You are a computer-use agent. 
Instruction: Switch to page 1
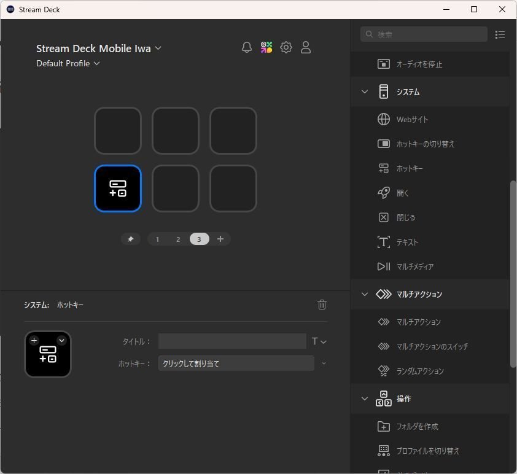coord(157,239)
